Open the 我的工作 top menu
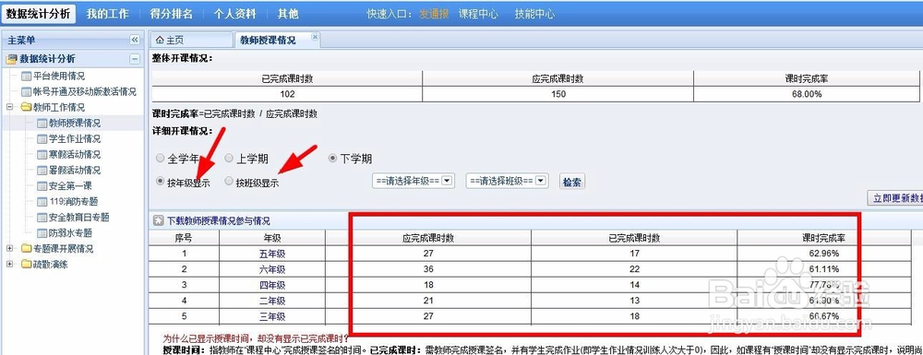 (108, 14)
